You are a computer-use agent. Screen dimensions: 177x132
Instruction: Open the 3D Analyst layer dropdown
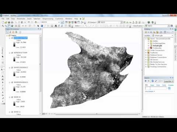(x=121, y=22)
